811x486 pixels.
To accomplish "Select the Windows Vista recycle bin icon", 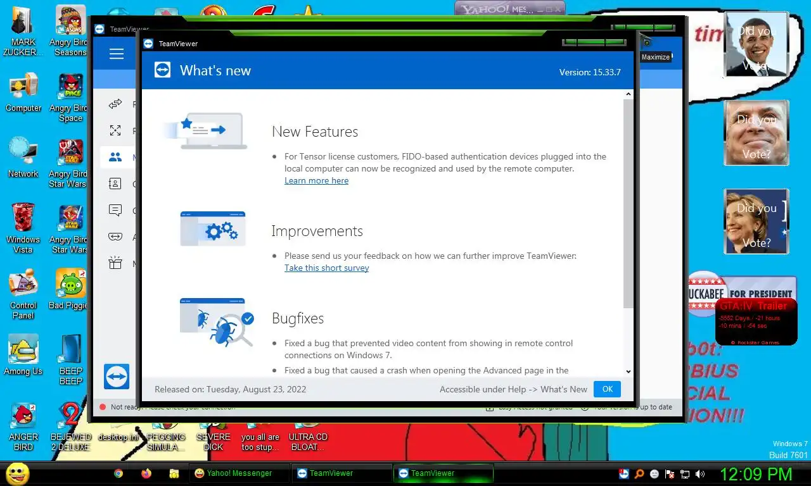I will coord(23,229).
